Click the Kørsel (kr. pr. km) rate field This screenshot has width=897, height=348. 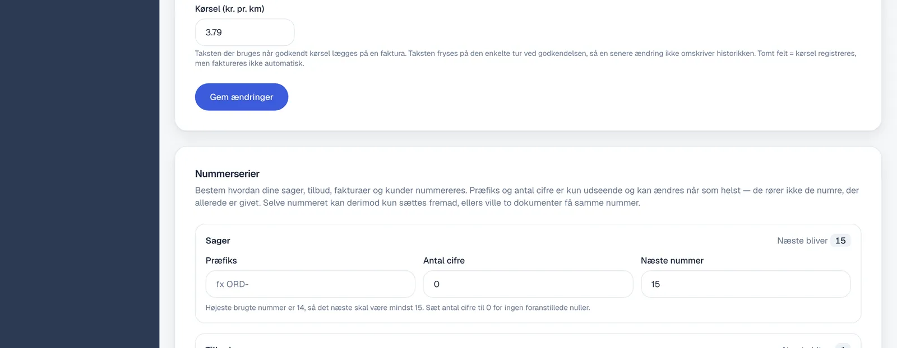pos(244,32)
